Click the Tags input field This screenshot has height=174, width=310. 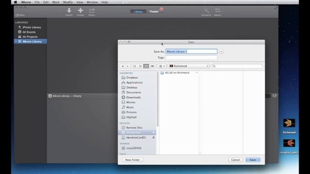(x=191, y=58)
